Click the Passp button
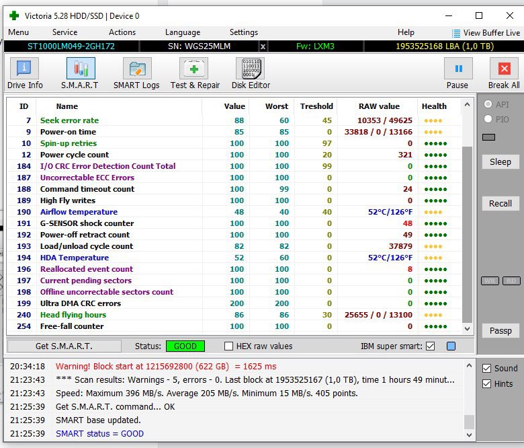Screen dimensions: 524x448 coord(500,330)
